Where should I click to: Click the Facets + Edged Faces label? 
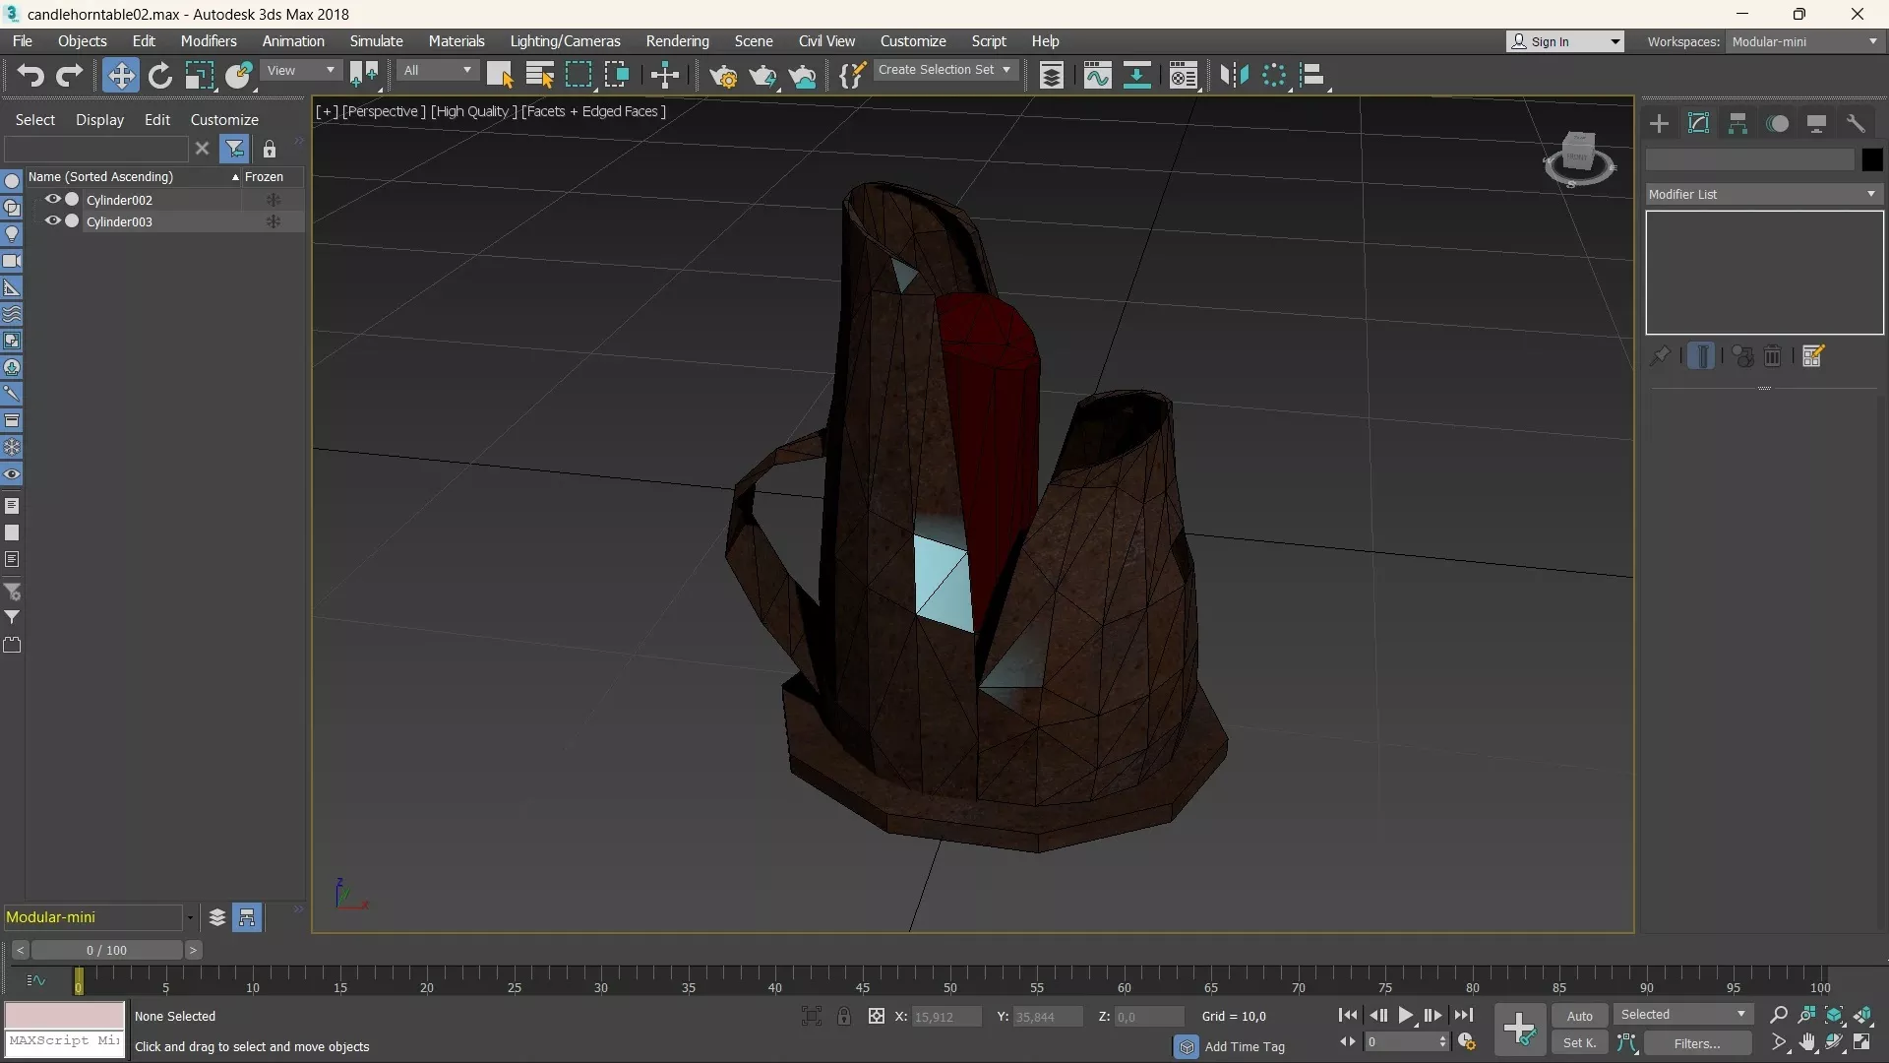click(593, 111)
